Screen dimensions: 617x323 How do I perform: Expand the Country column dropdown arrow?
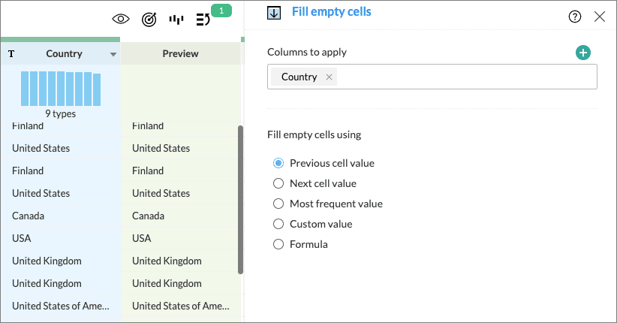[x=113, y=54]
